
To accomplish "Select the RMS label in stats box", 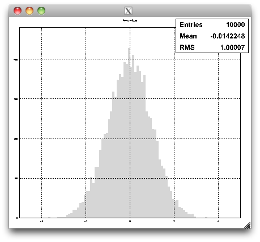I will [187, 47].
